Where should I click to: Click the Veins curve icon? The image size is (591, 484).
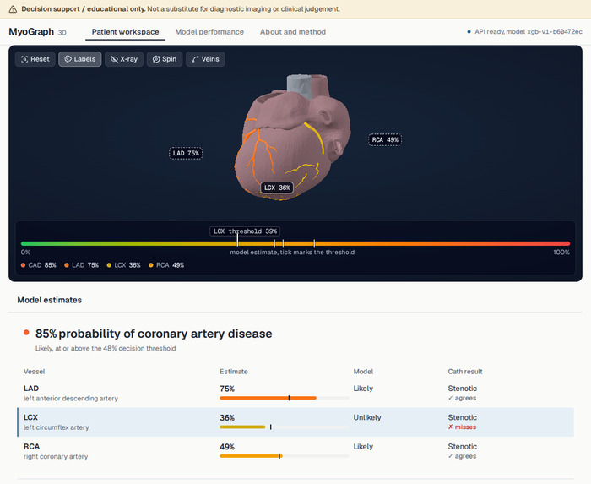195,59
